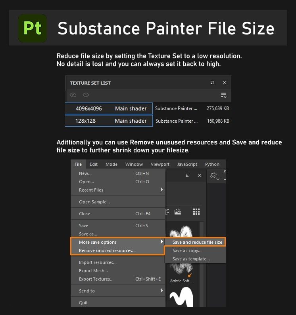Select Save as template... submenu entry
Viewport: 296px width, 315px height.
point(195,259)
